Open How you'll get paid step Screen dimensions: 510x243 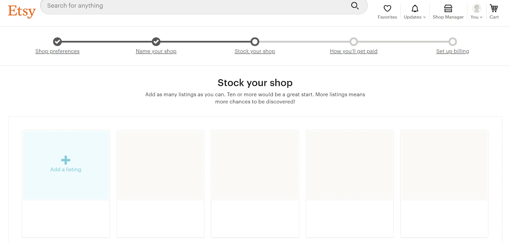354,51
